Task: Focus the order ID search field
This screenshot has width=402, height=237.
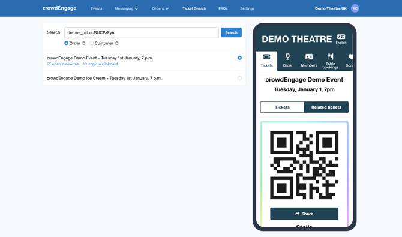Action: (x=141, y=32)
